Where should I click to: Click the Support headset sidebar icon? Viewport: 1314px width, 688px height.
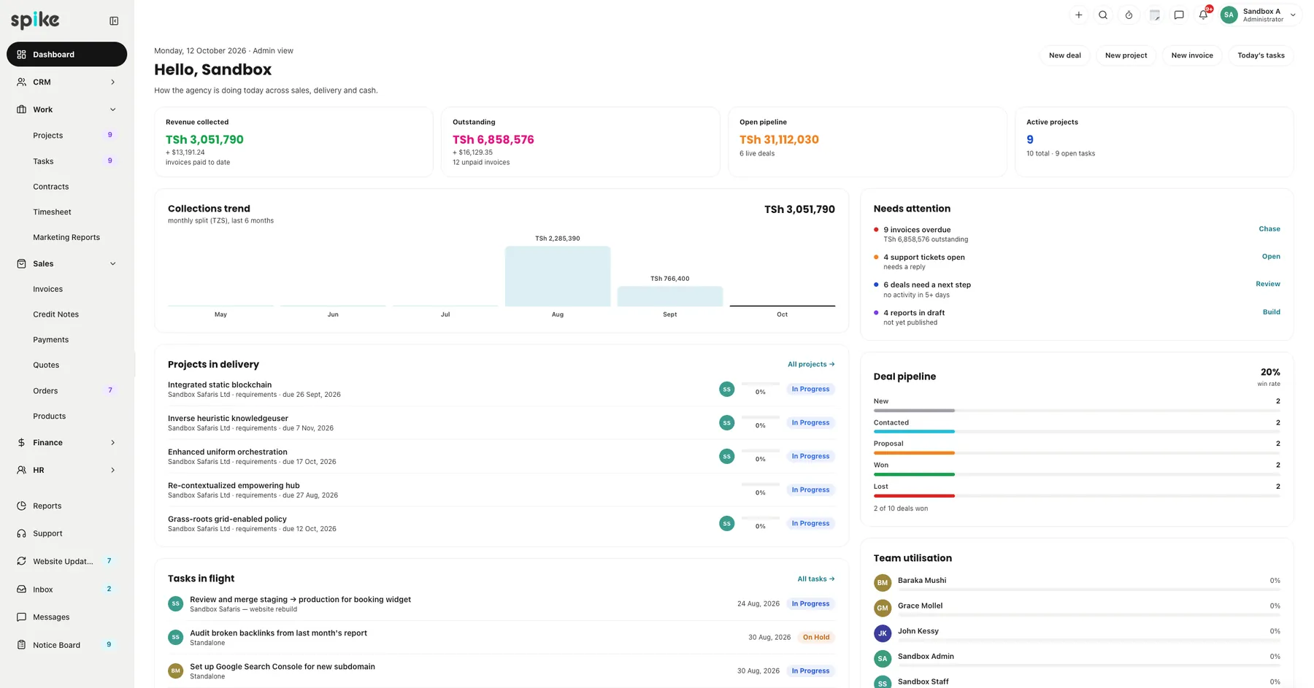pyautogui.click(x=21, y=533)
